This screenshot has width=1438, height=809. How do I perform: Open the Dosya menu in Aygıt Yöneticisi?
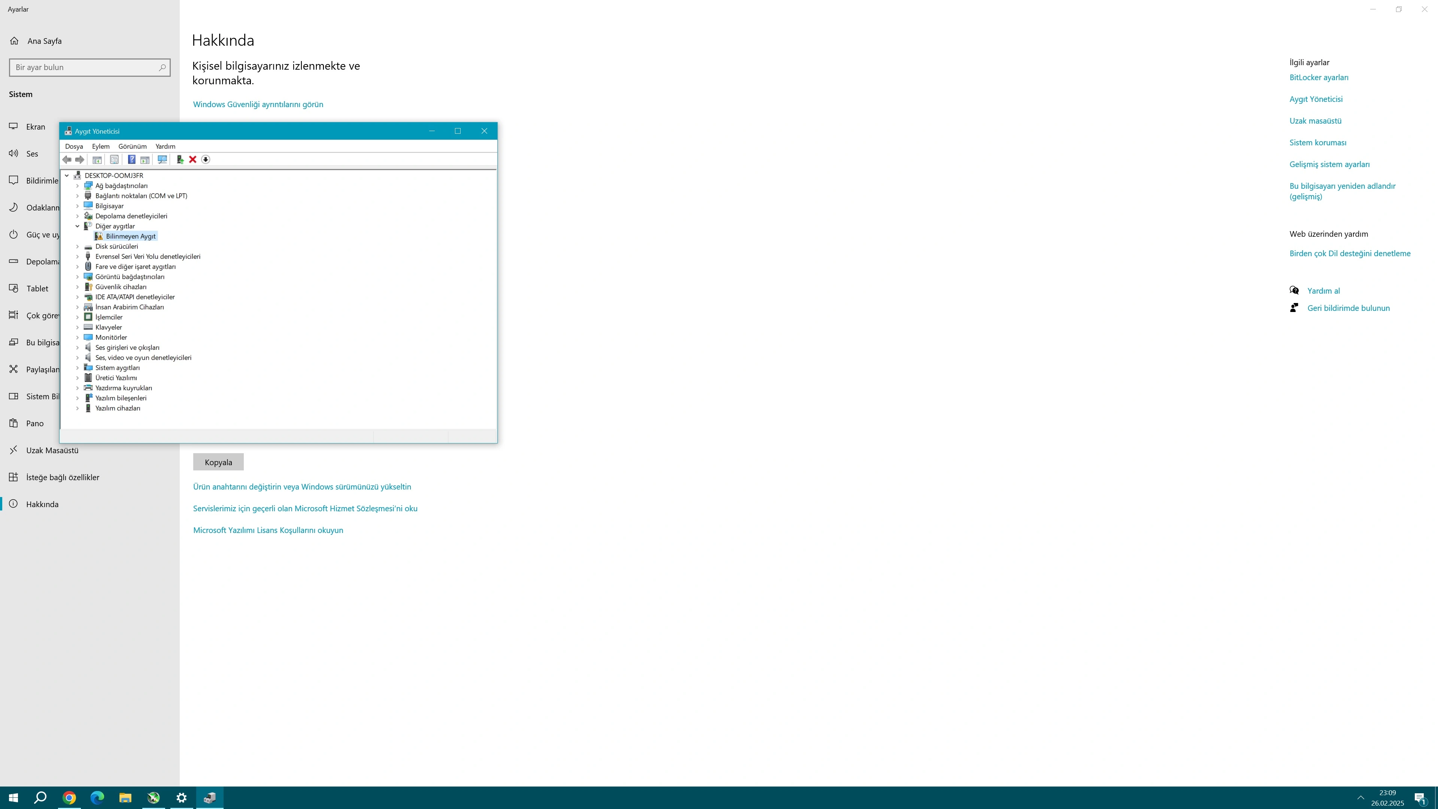point(74,146)
